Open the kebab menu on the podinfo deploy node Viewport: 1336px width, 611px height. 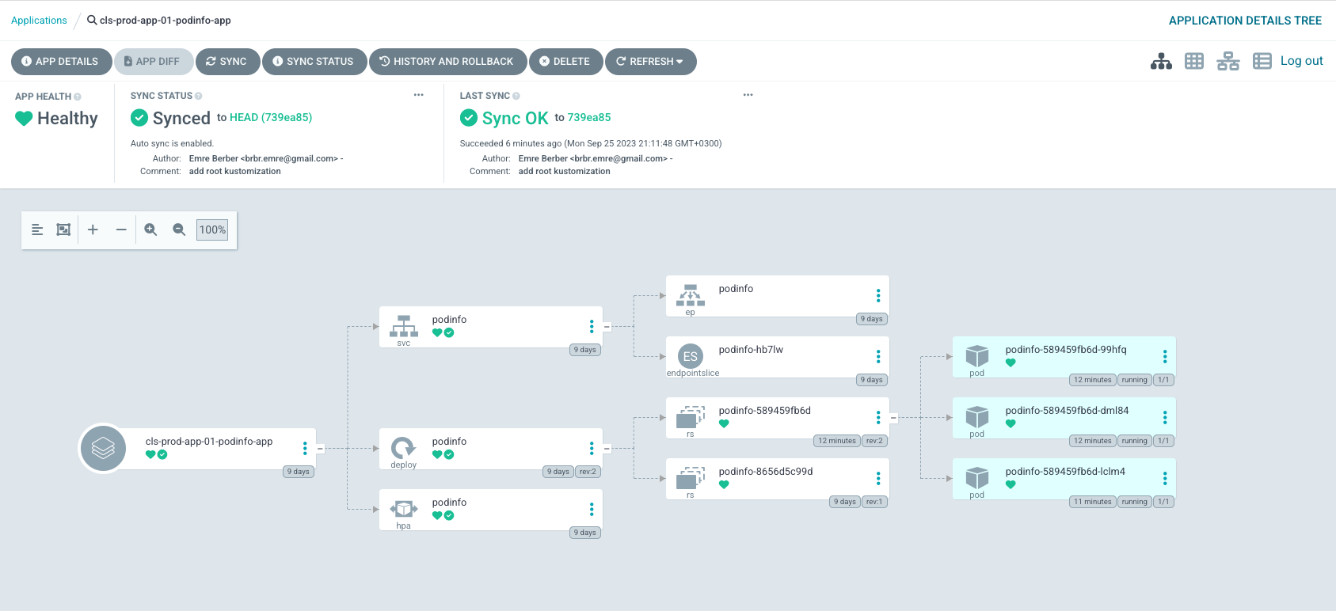point(592,448)
